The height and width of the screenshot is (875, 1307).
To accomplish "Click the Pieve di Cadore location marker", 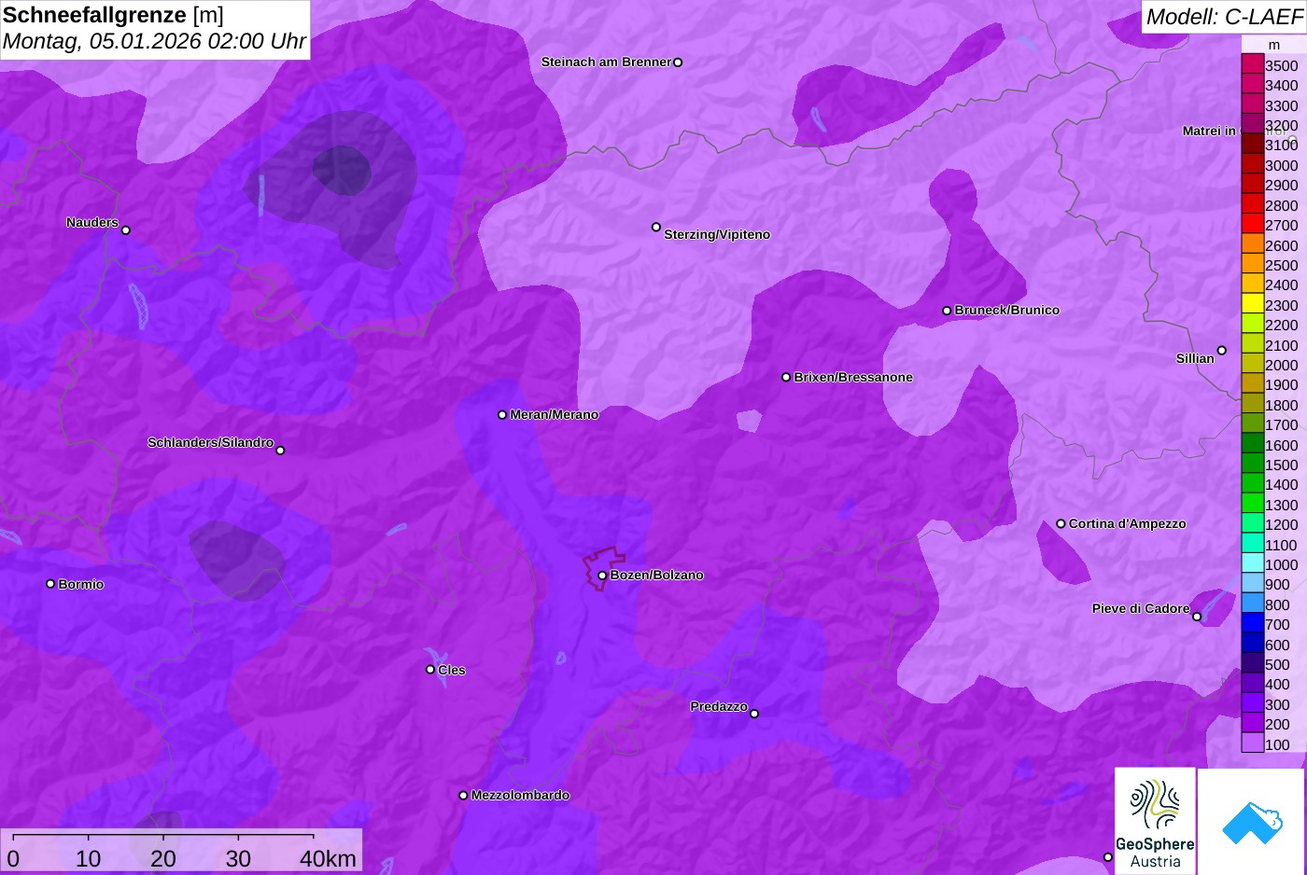I will [x=1197, y=617].
